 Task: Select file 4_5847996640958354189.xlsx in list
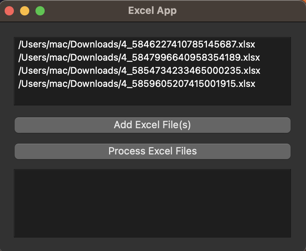(x=139, y=58)
